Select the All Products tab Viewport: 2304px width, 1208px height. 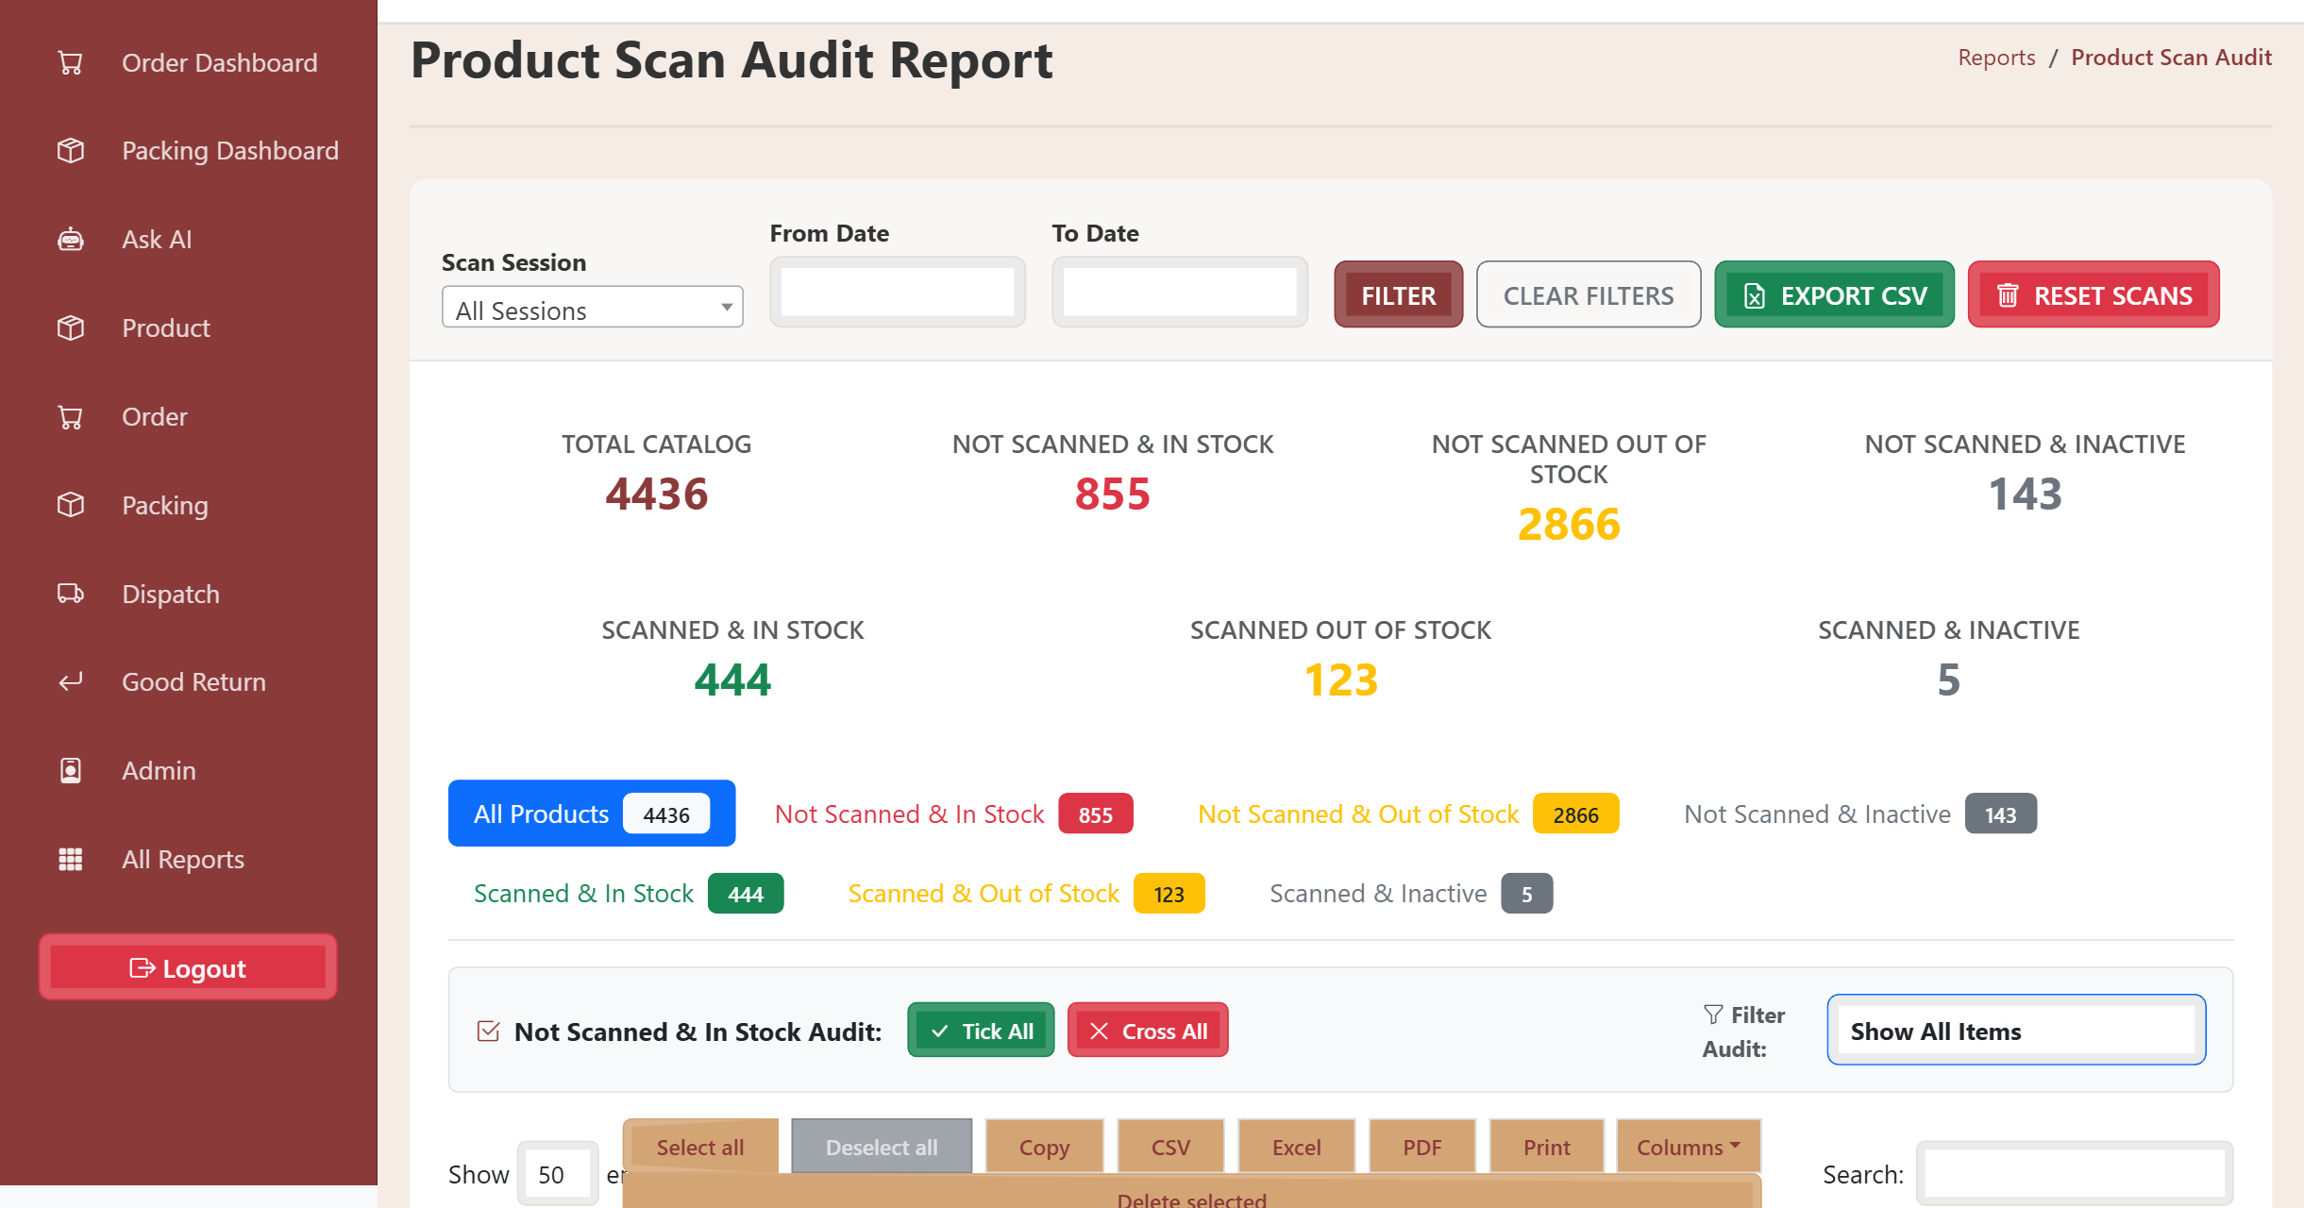coord(591,814)
